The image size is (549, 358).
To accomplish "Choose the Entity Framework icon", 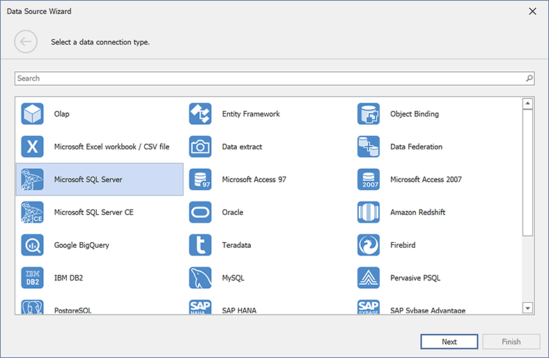I will pos(200,114).
